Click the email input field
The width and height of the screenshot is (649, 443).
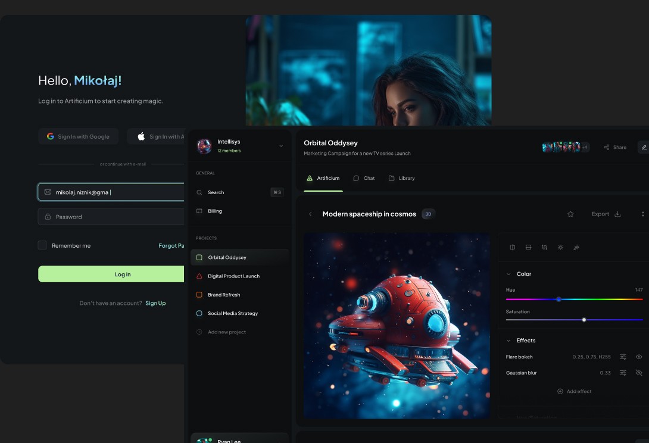[111, 192]
